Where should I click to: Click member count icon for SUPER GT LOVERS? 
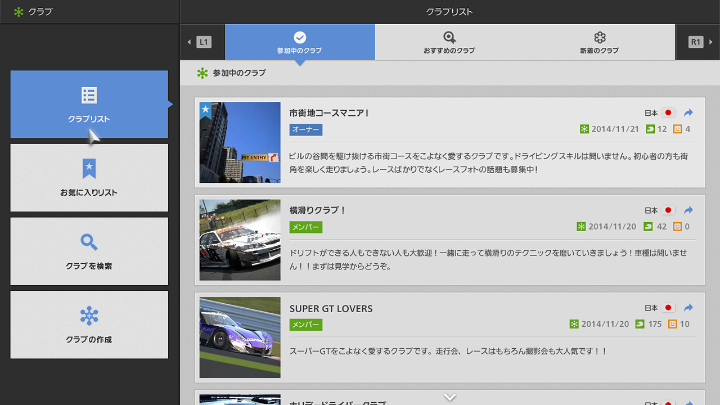coord(640,324)
